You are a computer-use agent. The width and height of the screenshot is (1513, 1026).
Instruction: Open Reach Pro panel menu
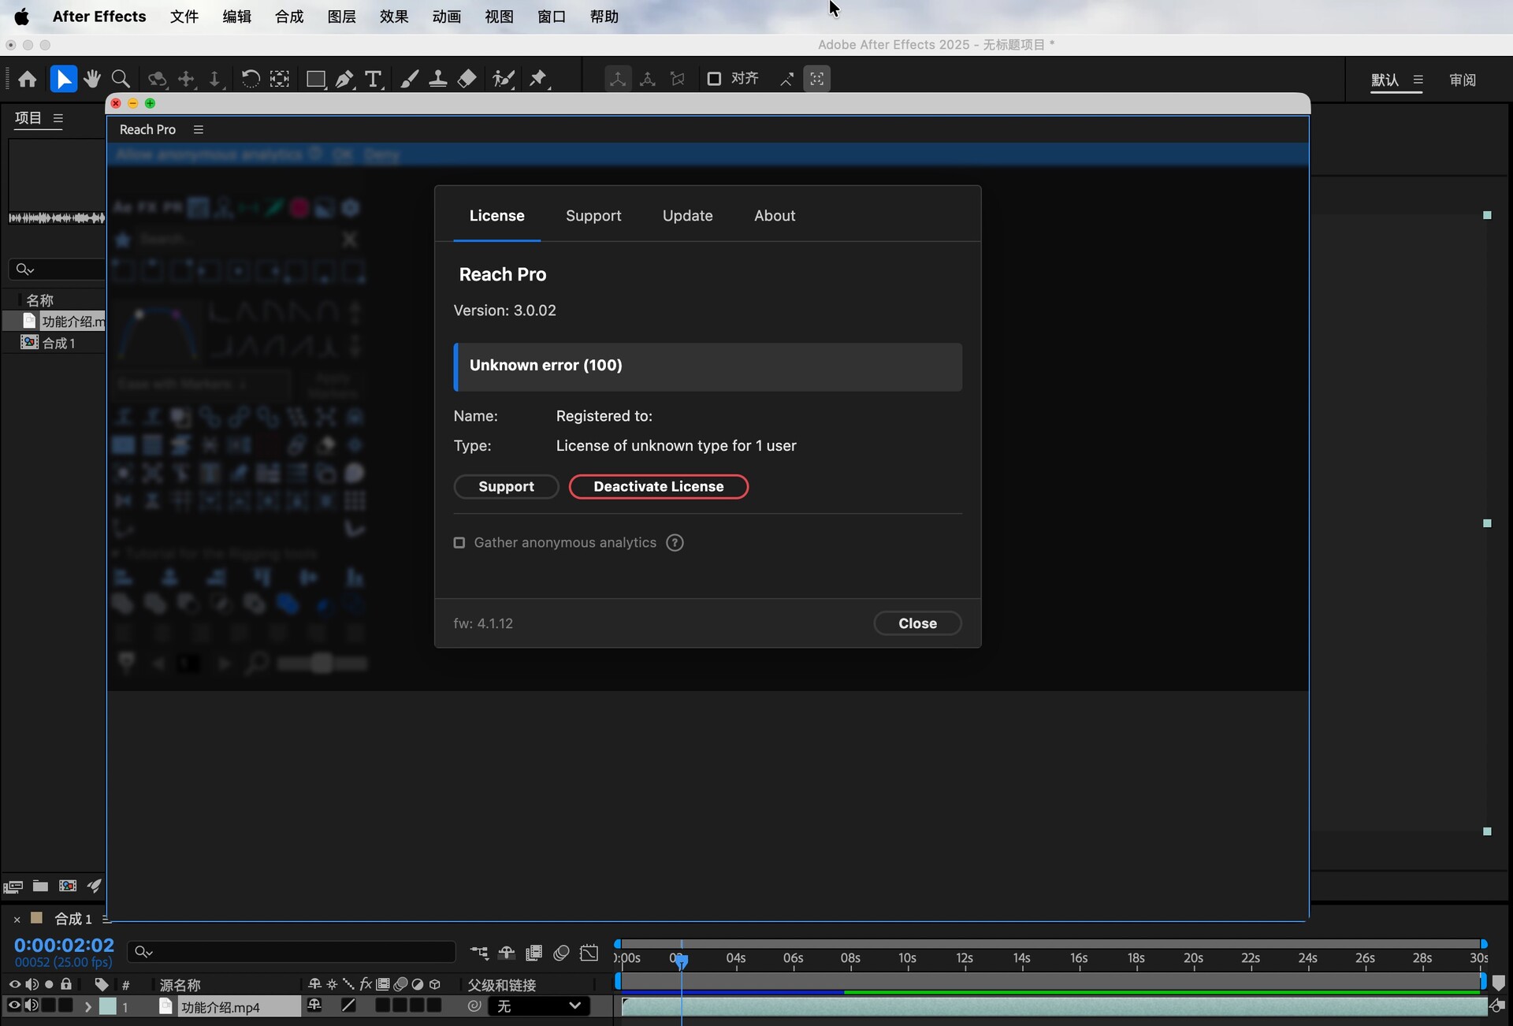[199, 129]
